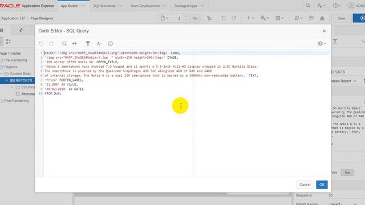Open the help question mark menu
The width and height of the screenshot is (365, 205).
337,6
